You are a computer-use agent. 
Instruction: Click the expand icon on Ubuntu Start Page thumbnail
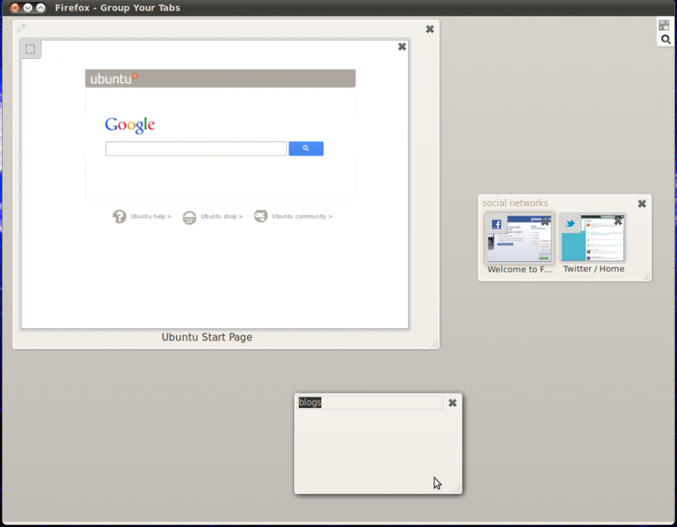tap(30, 49)
